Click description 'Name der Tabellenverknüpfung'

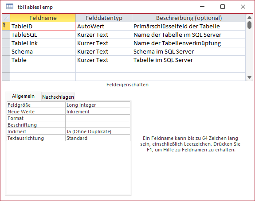point(189,43)
